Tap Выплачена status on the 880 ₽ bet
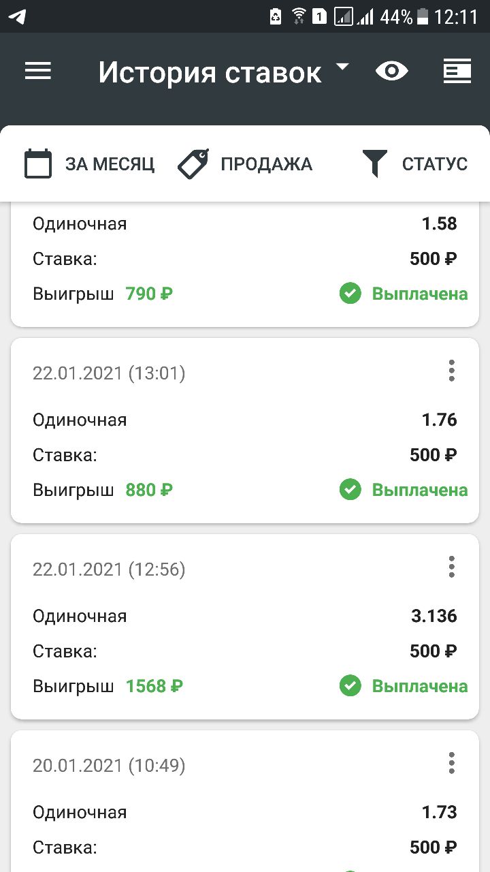The width and height of the screenshot is (490, 872). pyautogui.click(x=419, y=490)
